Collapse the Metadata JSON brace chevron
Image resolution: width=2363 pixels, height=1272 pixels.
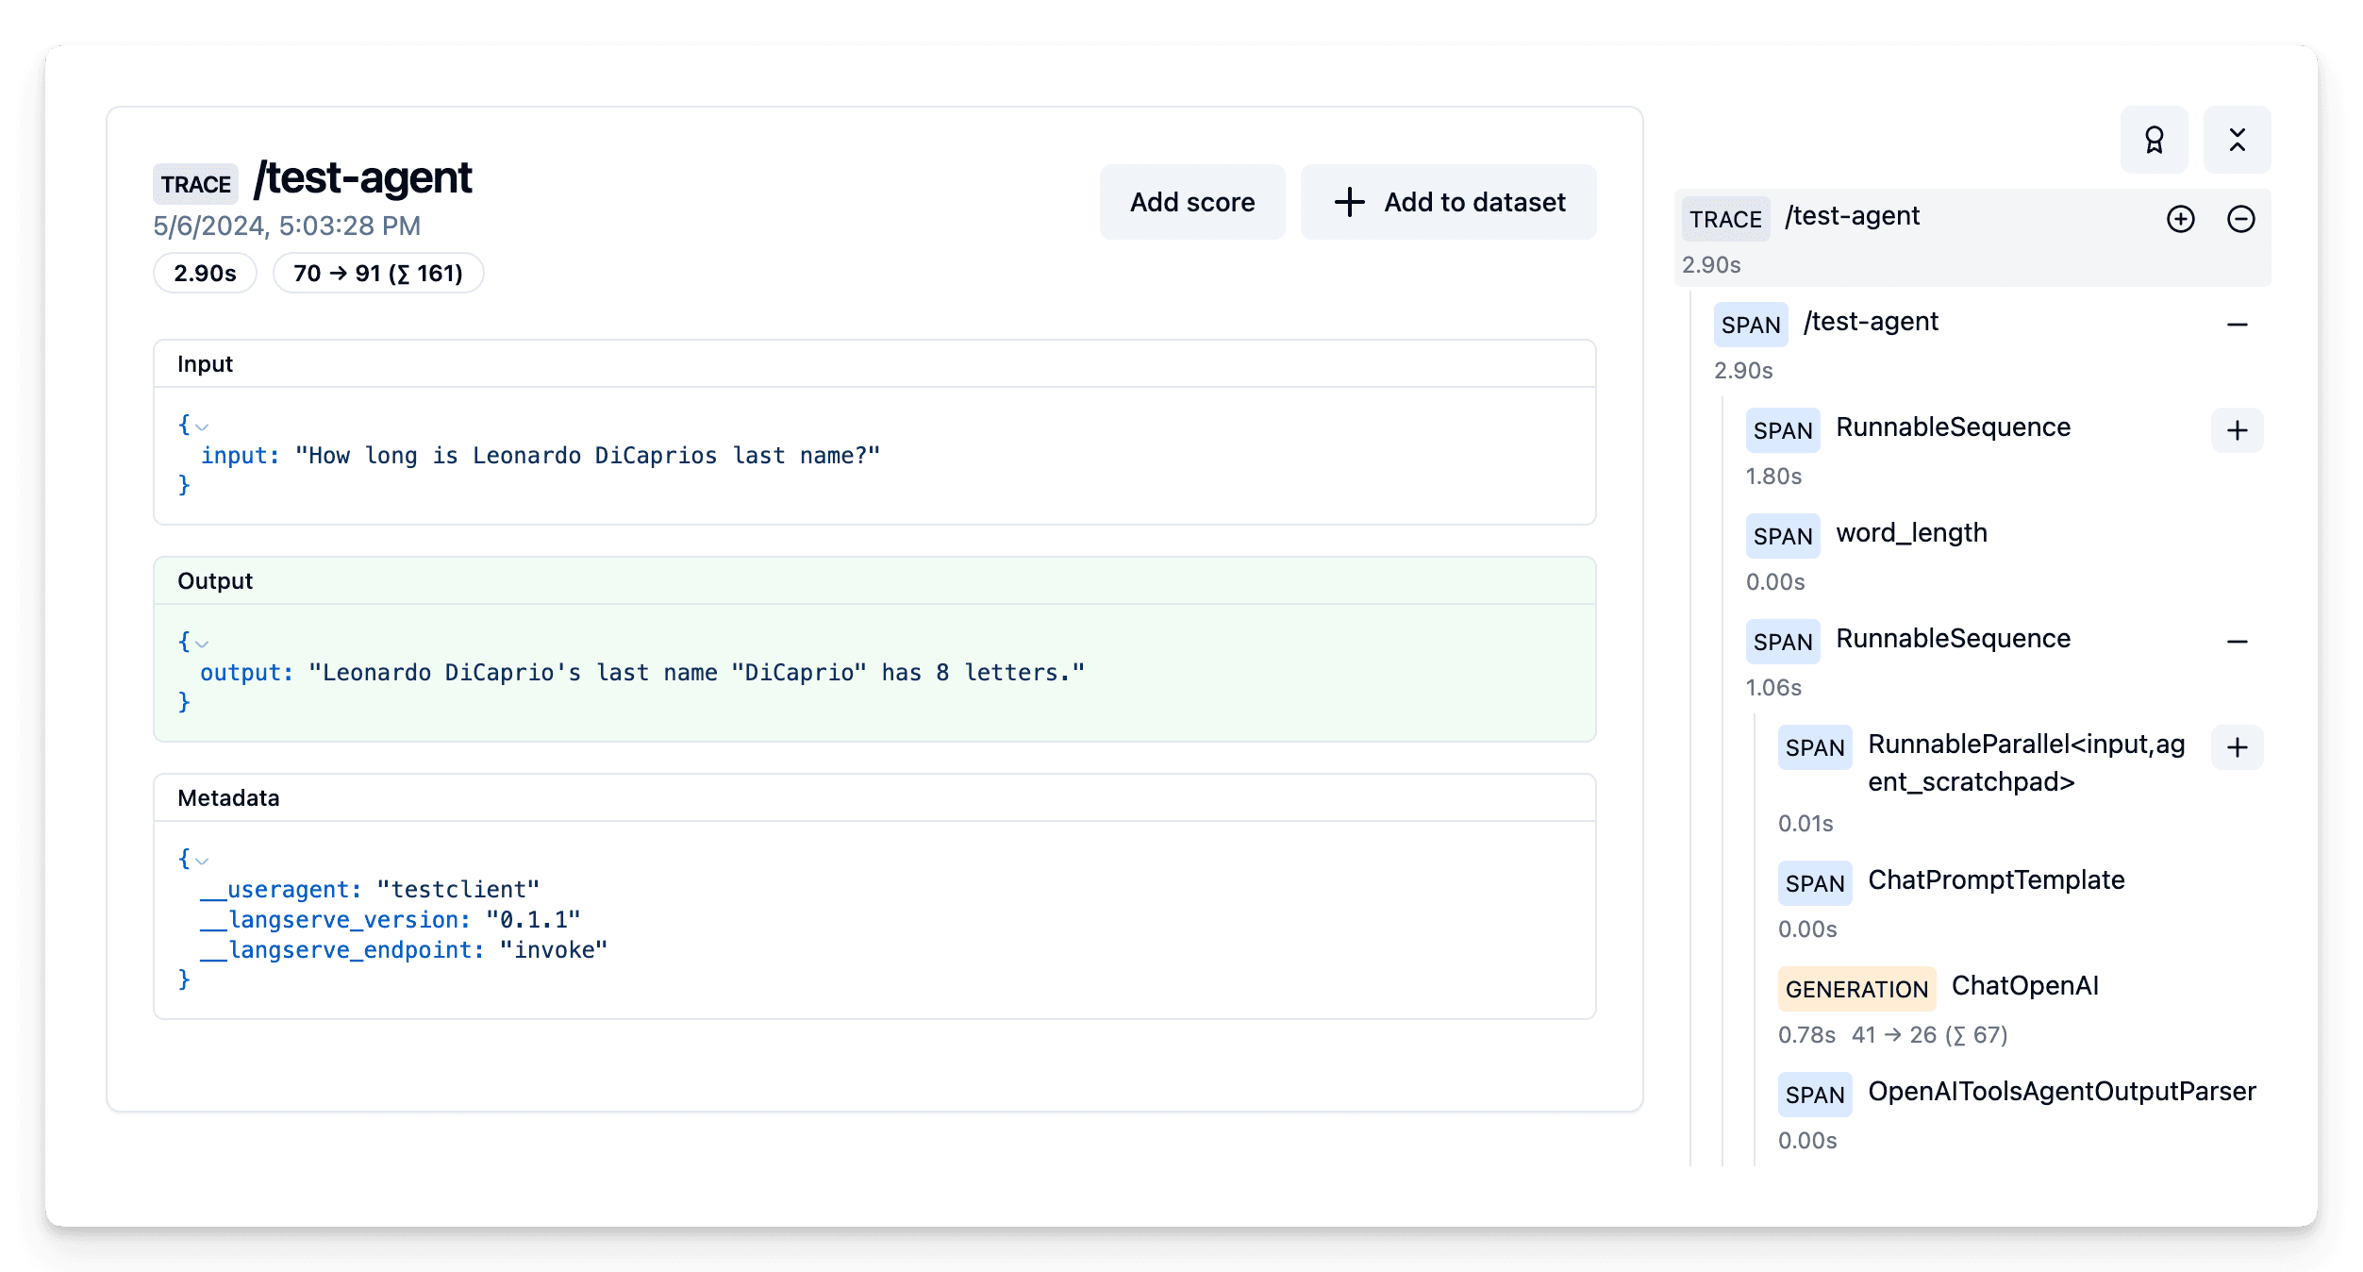pos(202,861)
